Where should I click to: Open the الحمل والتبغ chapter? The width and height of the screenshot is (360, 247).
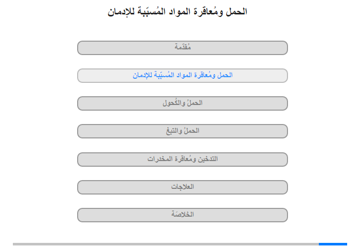(x=182, y=131)
